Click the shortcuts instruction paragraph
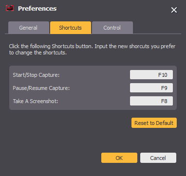 pyautogui.click(x=92, y=50)
